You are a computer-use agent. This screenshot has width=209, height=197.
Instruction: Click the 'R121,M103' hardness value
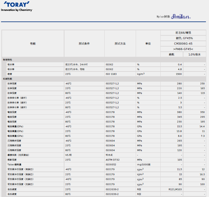pos(175,189)
